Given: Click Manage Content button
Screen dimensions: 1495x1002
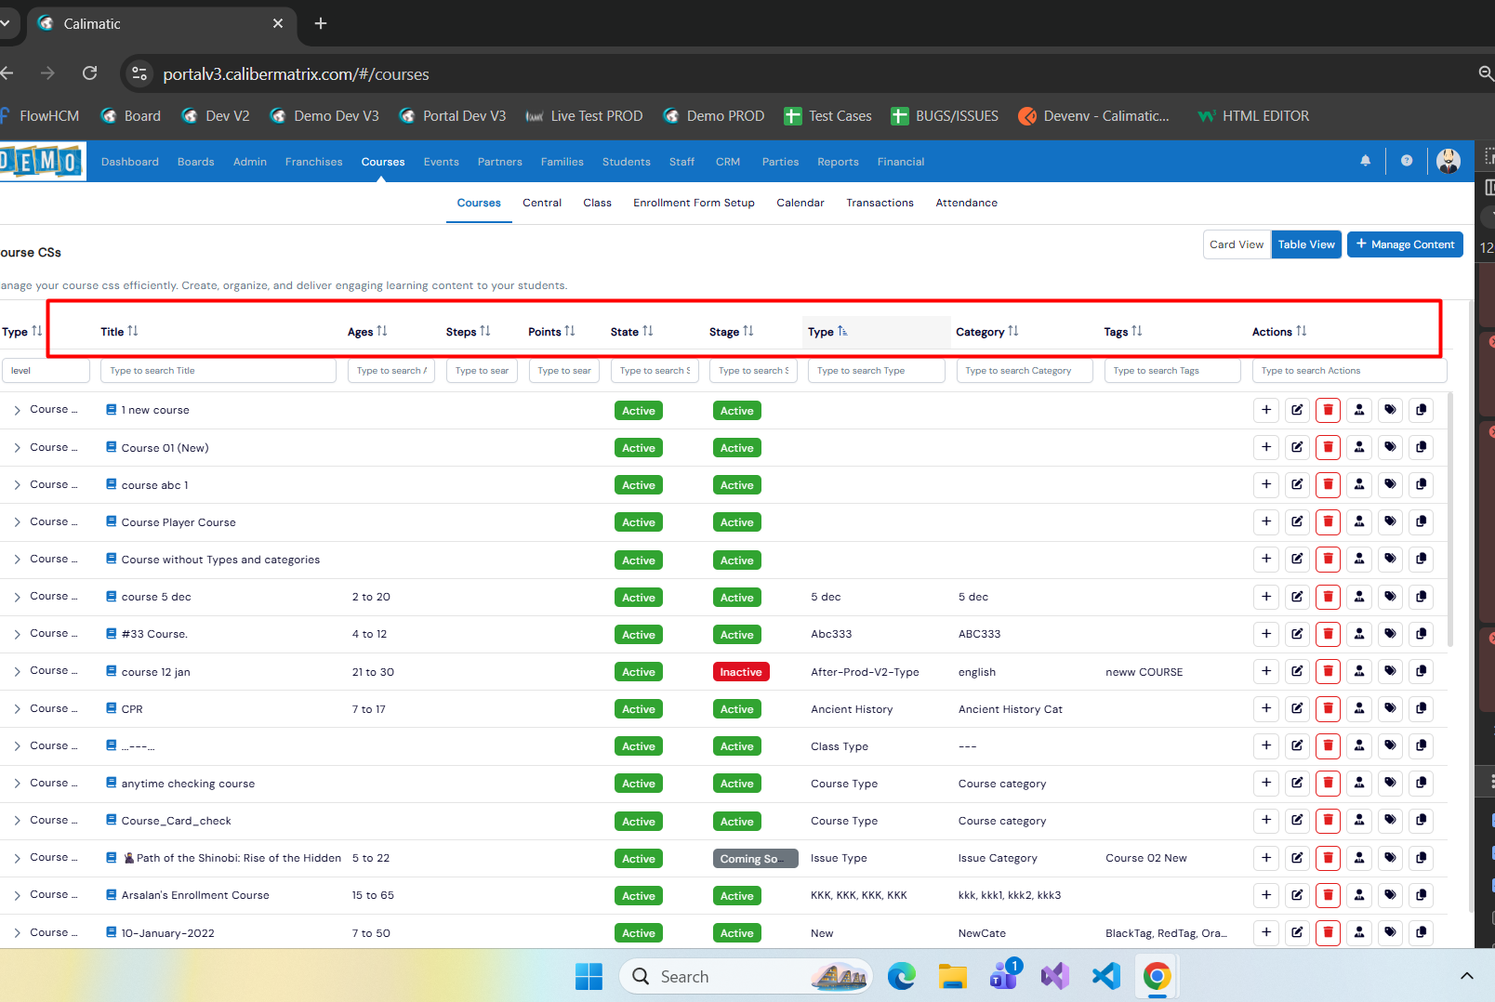Looking at the screenshot, I should (1405, 244).
